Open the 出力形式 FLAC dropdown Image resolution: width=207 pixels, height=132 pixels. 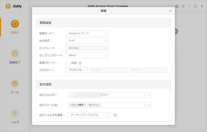[87, 41]
